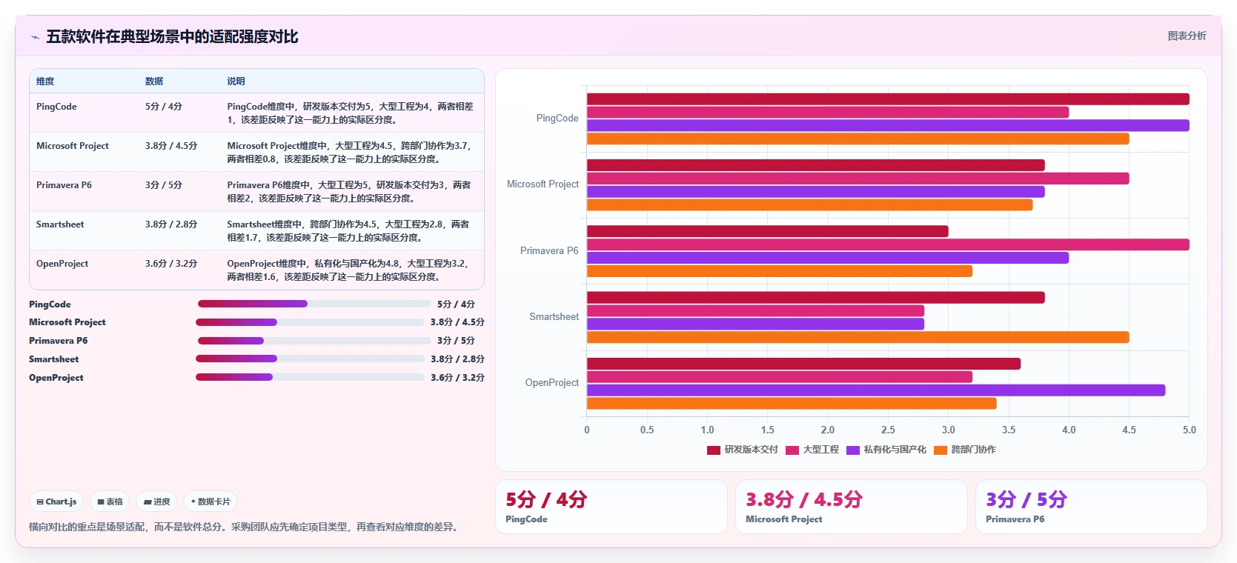Viewport: 1237px width, 563px height.
Task: Select the OpenProject table row name
Action: point(62,264)
